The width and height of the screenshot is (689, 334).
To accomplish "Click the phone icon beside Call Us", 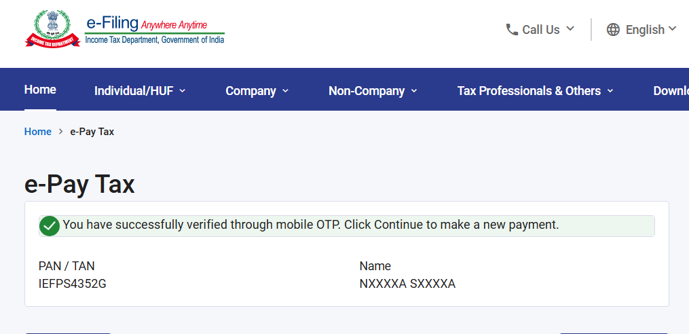I will (x=512, y=29).
